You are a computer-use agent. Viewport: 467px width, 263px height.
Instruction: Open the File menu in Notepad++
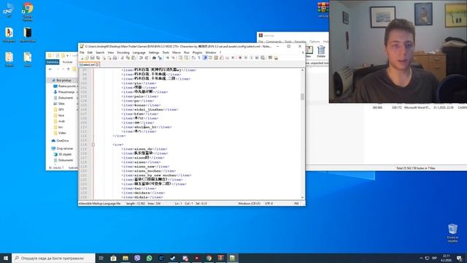82,53
